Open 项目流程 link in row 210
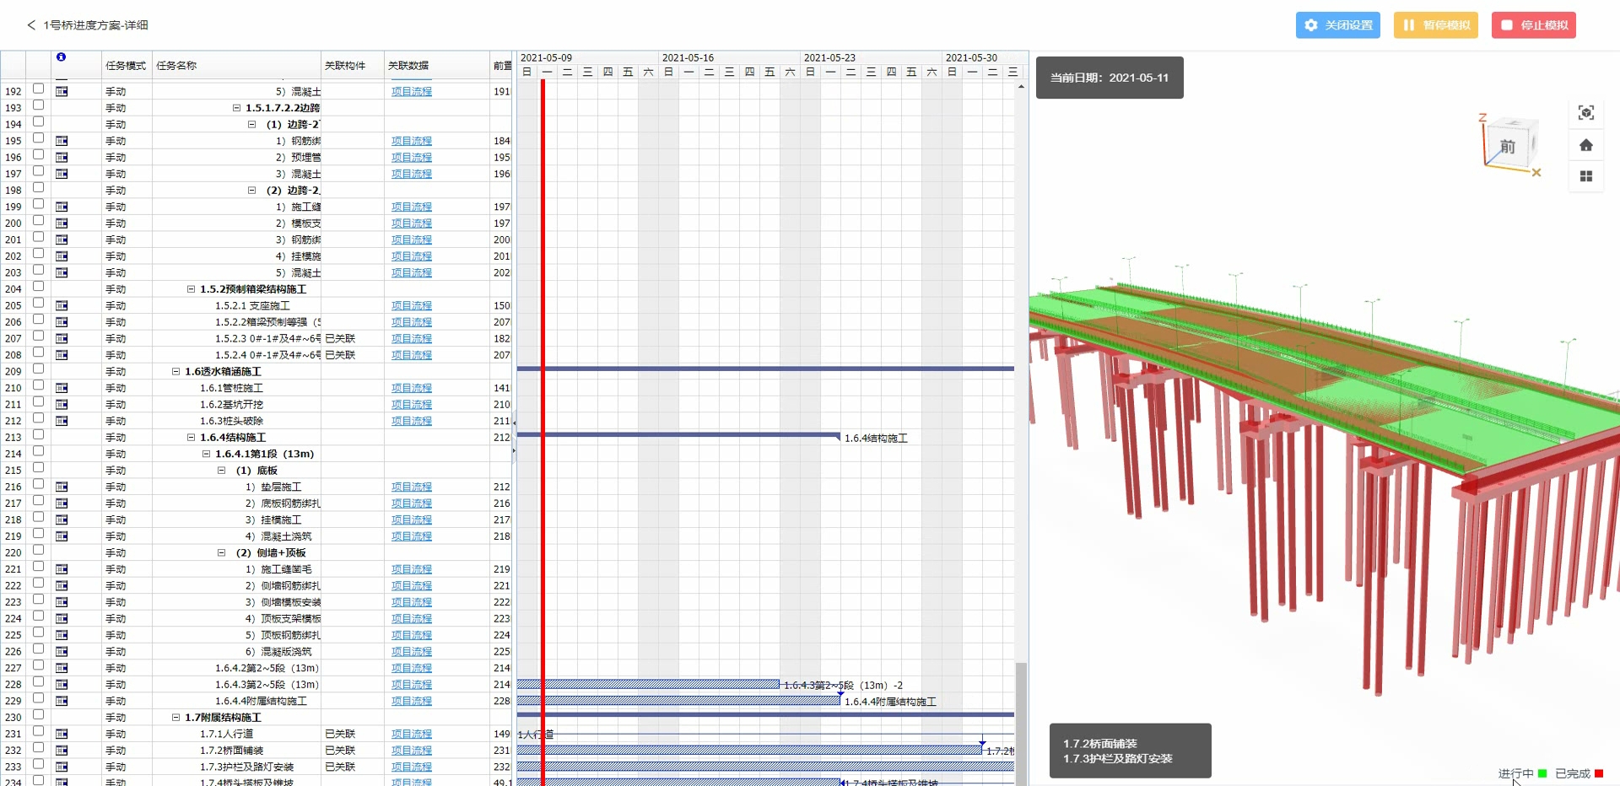The height and width of the screenshot is (786, 1620). click(411, 388)
